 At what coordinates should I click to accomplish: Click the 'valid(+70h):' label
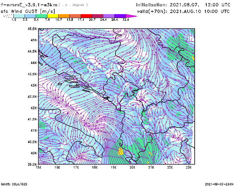coord(152,11)
